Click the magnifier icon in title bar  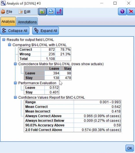point(3,3)
